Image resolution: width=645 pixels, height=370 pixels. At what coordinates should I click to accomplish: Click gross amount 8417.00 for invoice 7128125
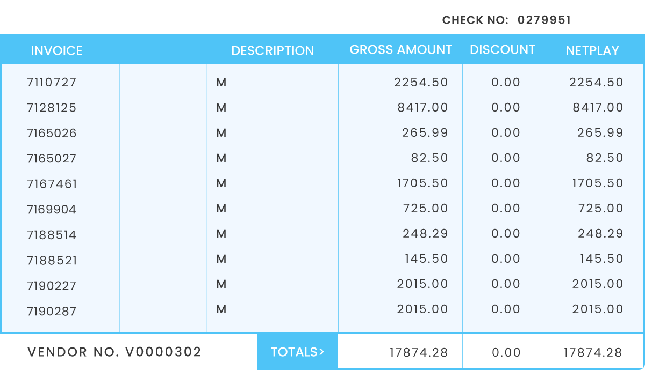click(422, 108)
